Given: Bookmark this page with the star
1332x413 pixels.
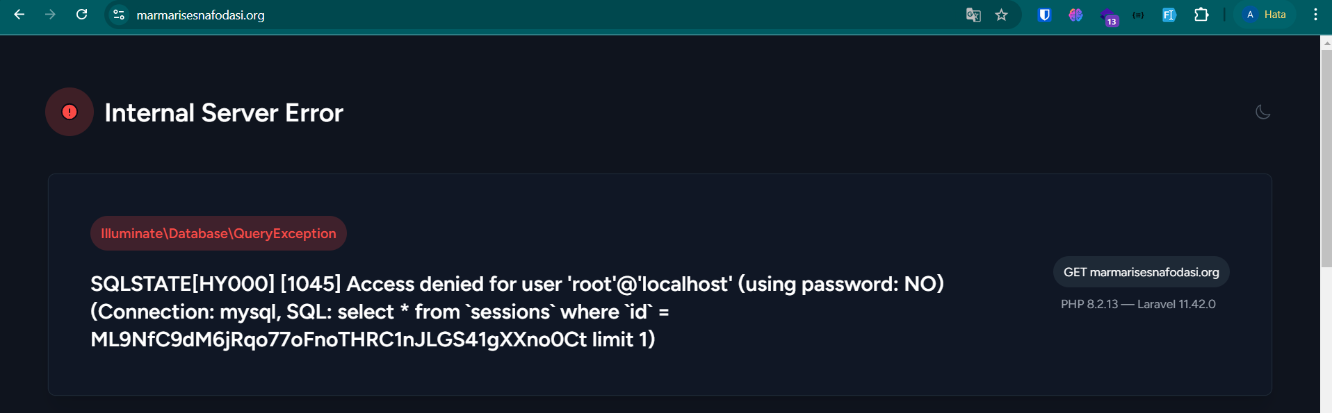Looking at the screenshot, I should click(x=1001, y=15).
